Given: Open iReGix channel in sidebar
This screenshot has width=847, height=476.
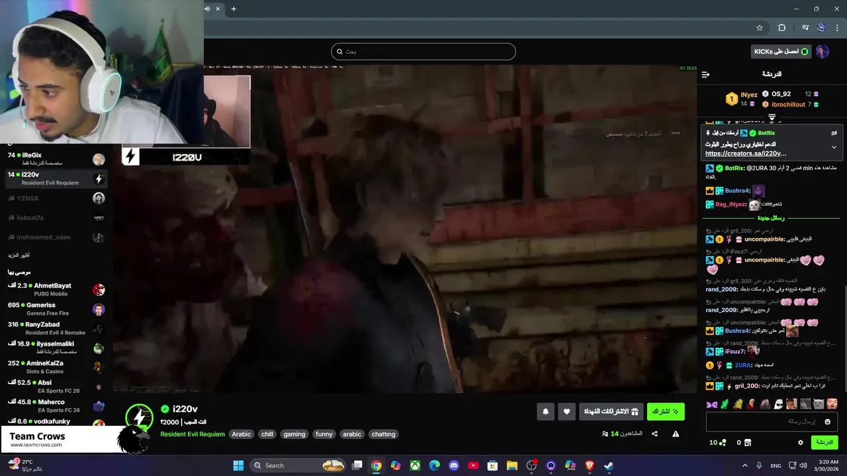Looking at the screenshot, I should tap(56, 159).
